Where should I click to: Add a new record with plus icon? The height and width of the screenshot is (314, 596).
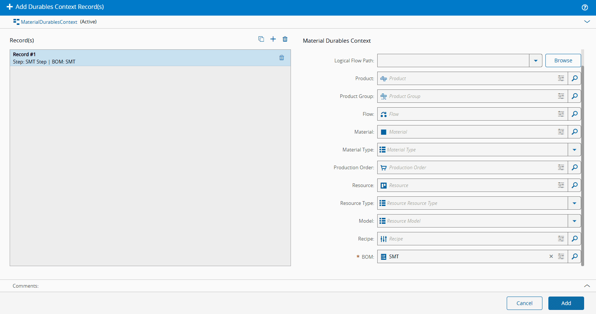coord(273,39)
